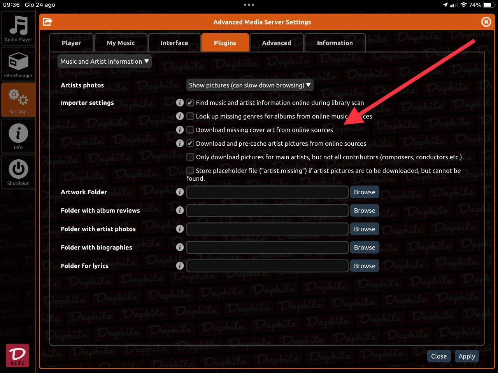Screen dimensions: 498x373
Task: Switch to the Advanced tab
Action: [x=277, y=43]
